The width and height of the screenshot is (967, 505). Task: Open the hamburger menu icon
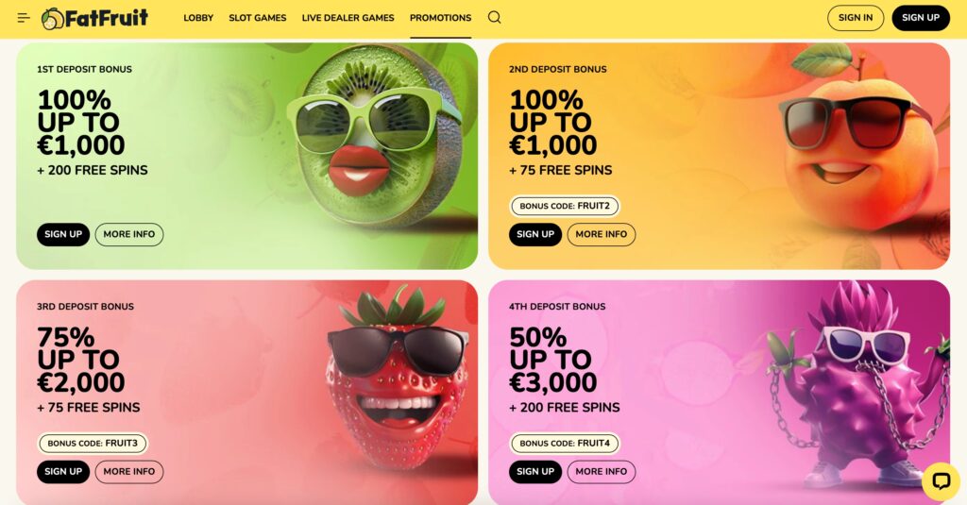(24, 18)
